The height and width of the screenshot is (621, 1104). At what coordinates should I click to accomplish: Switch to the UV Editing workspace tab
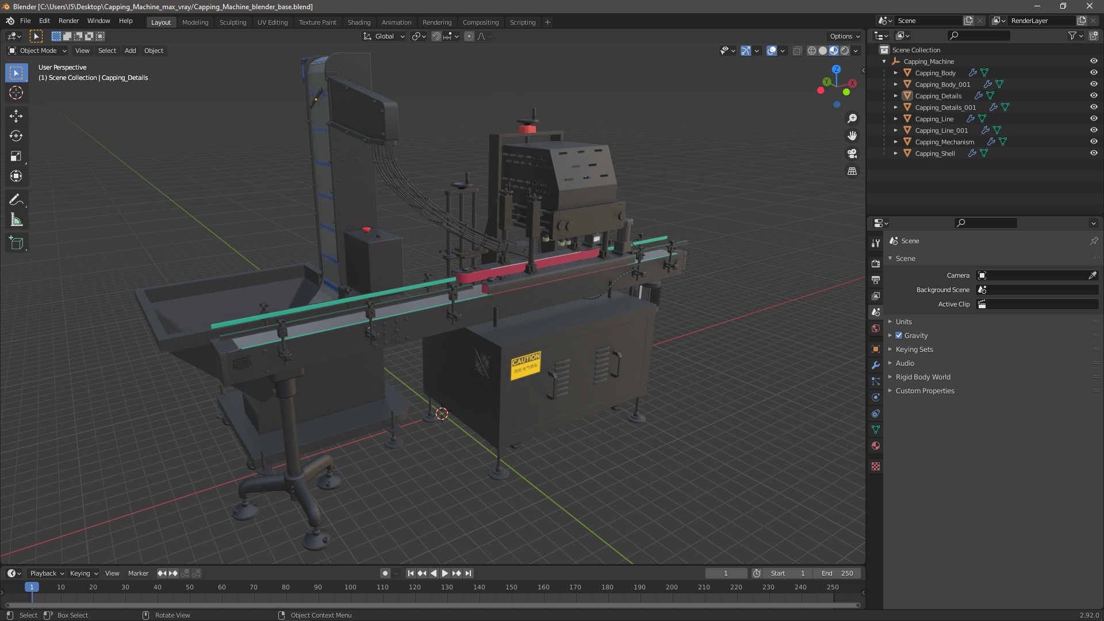tap(273, 22)
